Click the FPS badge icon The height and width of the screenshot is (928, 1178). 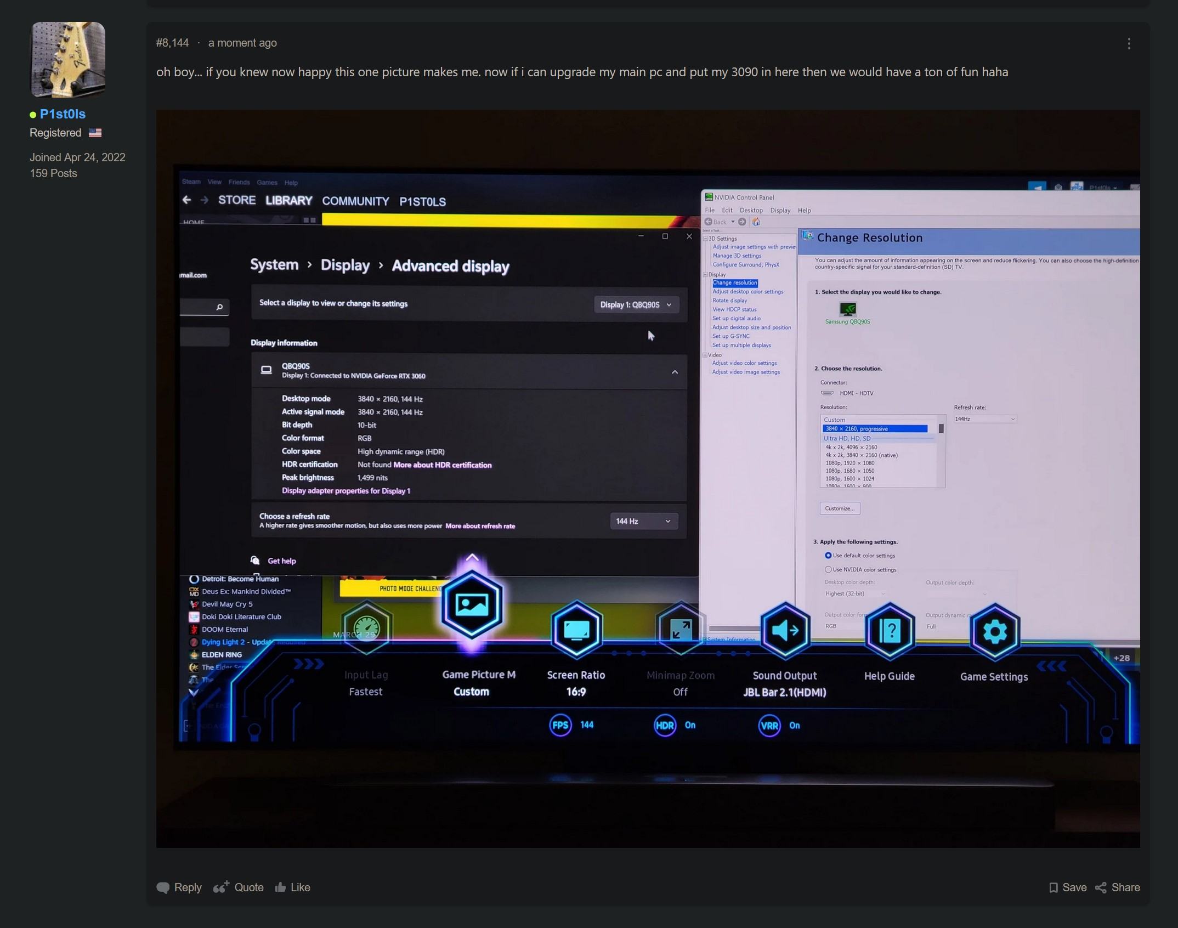pyautogui.click(x=560, y=725)
